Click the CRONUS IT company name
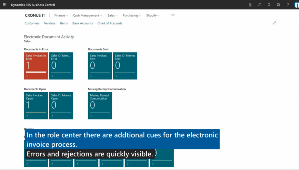This screenshot has height=170, width=299. pos(35,15)
